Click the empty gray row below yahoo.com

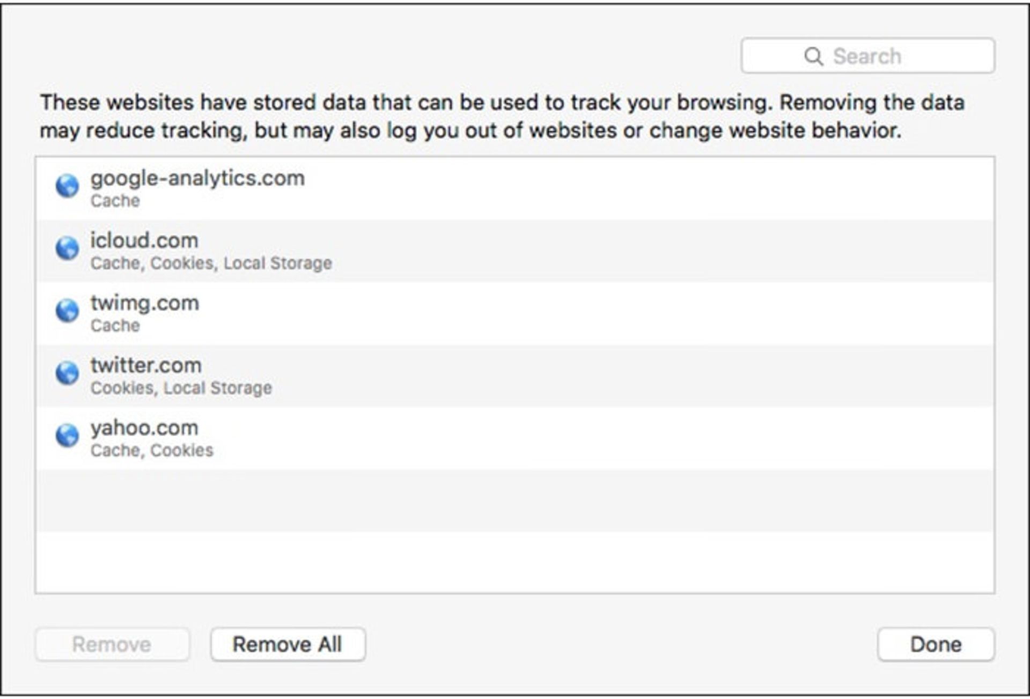[515, 501]
